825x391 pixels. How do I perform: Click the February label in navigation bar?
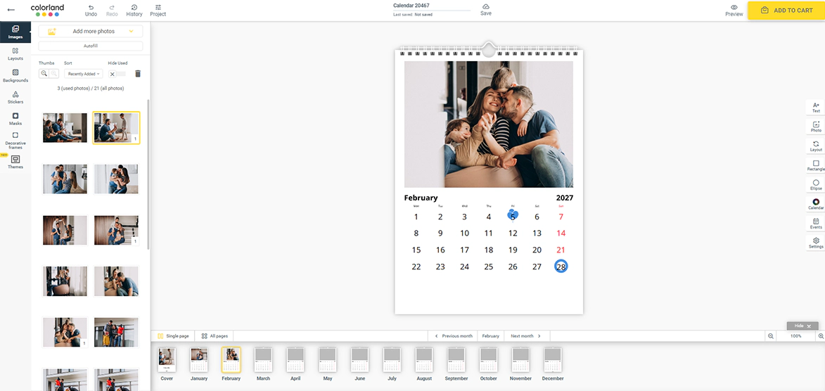(x=490, y=335)
